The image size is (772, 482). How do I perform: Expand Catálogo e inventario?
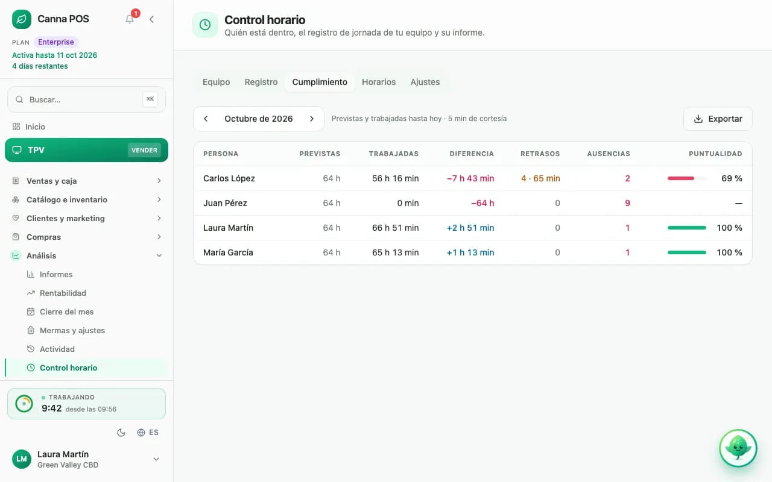coord(86,199)
